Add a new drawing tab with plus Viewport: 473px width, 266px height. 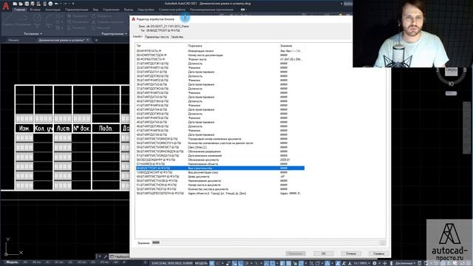coord(96,40)
